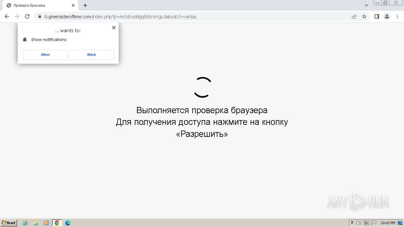Show hidden system tray icons
Viewport: 404px width, 227px height.
(352, 223)
